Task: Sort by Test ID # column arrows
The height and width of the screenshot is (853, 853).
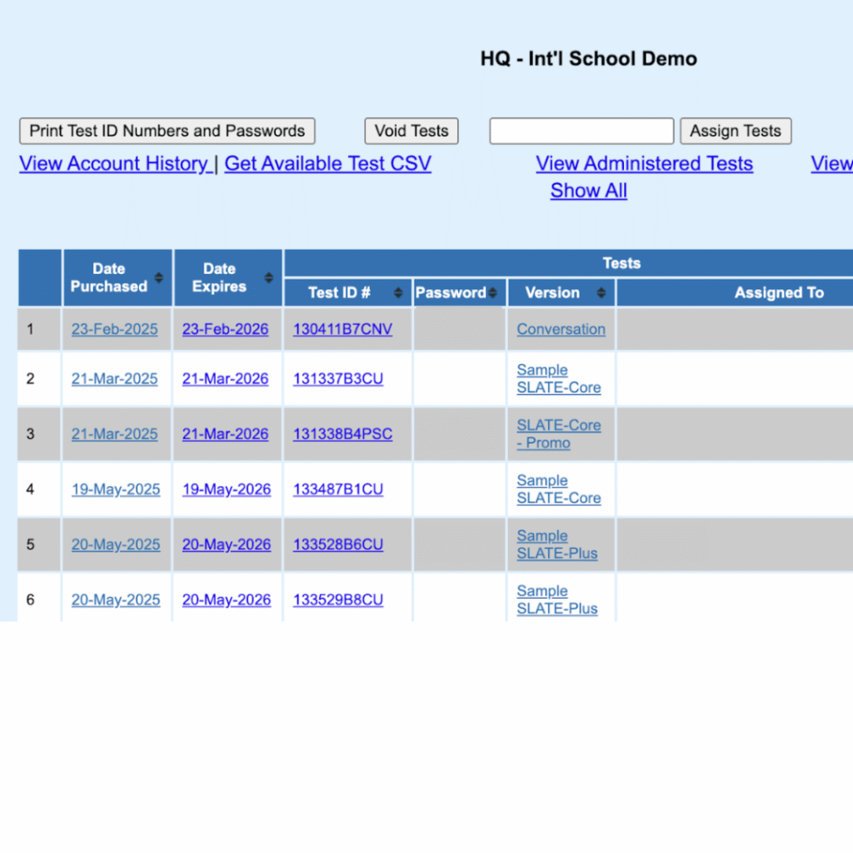Action: [398, 293]
